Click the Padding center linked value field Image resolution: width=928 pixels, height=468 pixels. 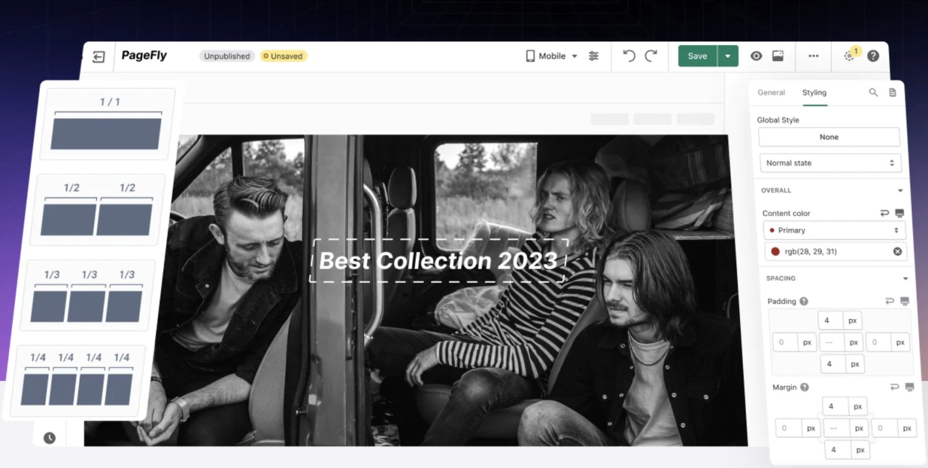(x=831, y=342)
